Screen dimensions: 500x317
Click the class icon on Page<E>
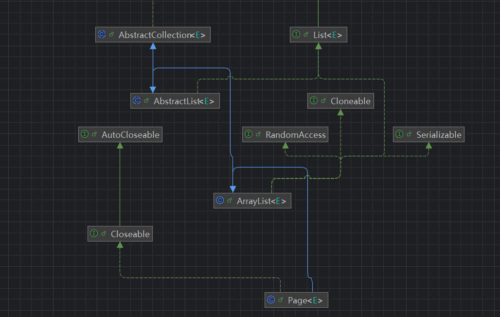(271, 300)
